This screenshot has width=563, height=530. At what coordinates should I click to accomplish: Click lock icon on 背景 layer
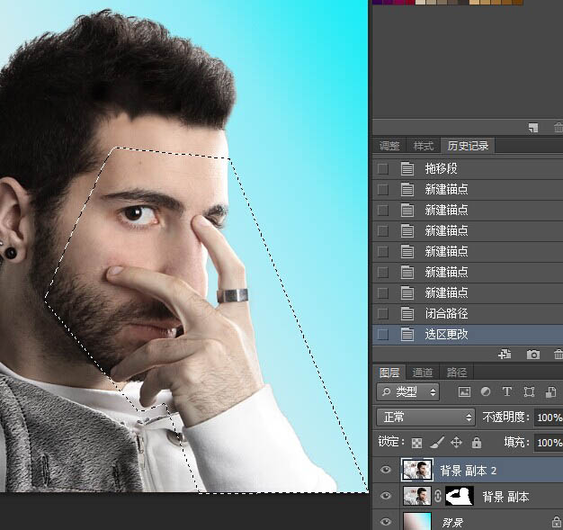pyautogui.click(x=556, y=522)
